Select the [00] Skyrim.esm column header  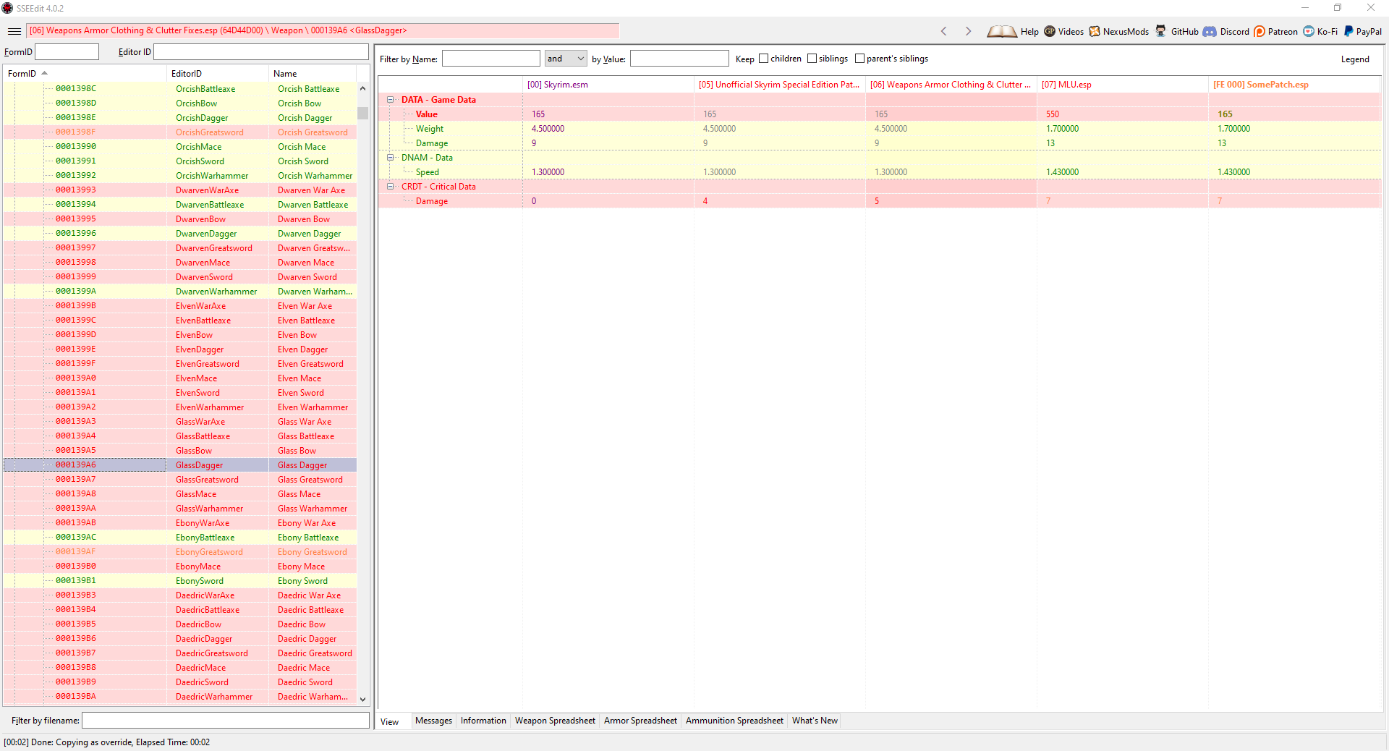click(608, 85)
